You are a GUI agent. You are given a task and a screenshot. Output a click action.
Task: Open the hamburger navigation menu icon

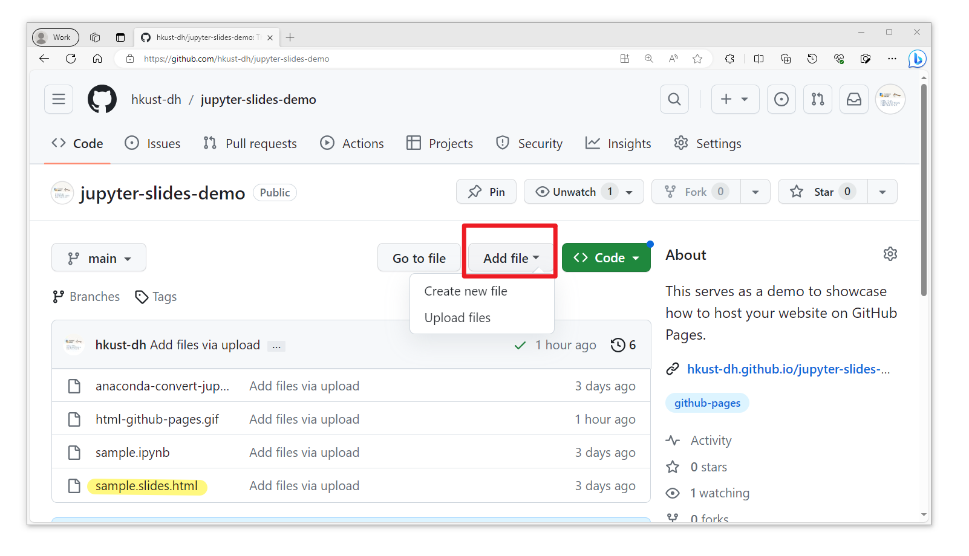click(x=58, y=99)
